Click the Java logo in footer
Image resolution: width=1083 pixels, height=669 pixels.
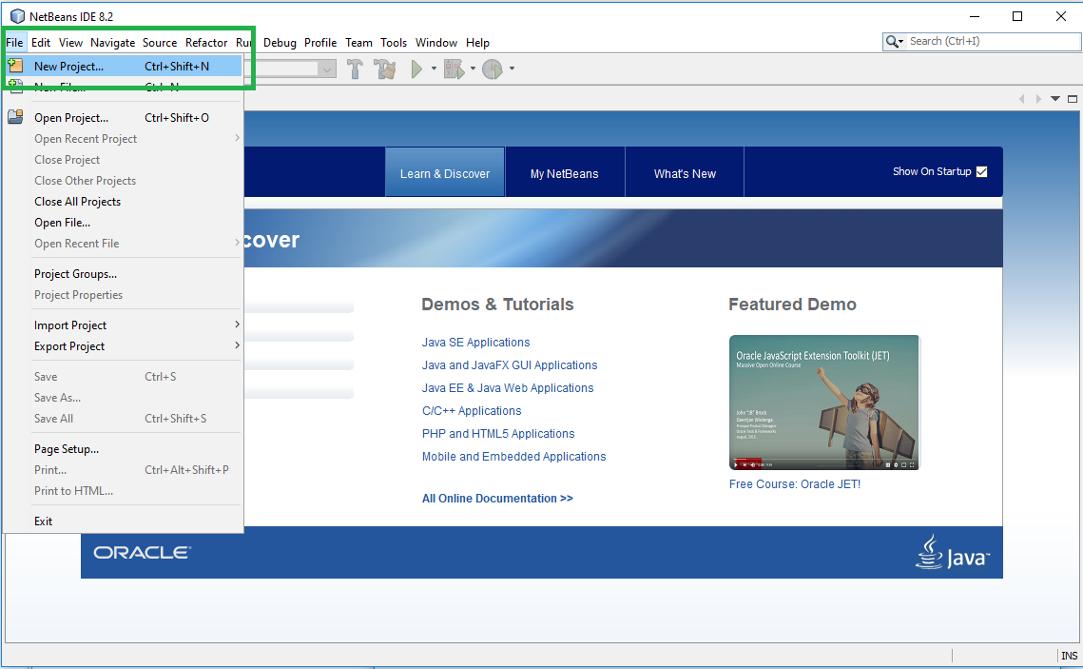coord(952,552)
